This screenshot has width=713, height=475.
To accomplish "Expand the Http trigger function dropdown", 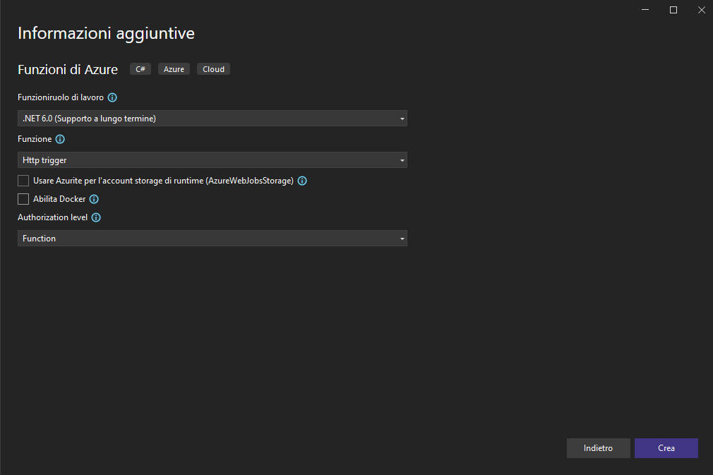I will click(212, 160).
